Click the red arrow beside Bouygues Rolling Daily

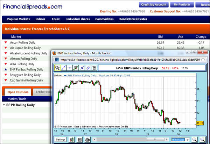[6, 75]
